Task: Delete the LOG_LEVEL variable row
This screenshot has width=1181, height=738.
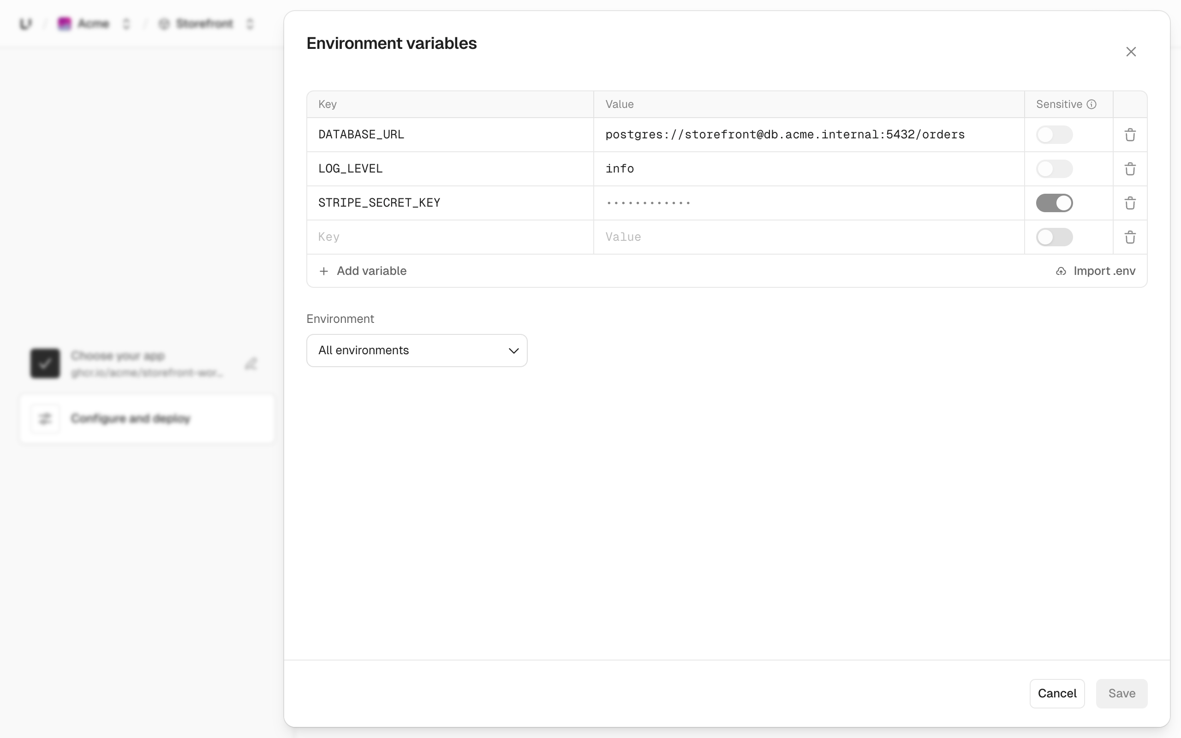Action: 1130,169
